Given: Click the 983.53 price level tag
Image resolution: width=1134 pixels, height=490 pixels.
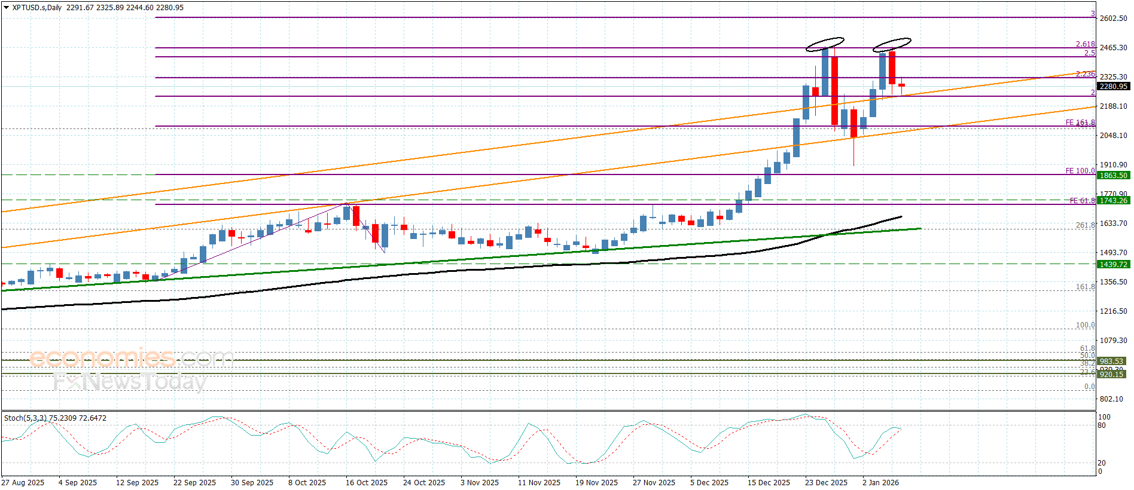Looking at the screenshot, I should tap(1111, 362).
